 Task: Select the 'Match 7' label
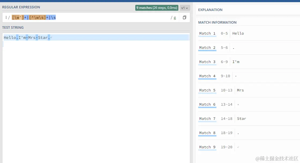207,118
